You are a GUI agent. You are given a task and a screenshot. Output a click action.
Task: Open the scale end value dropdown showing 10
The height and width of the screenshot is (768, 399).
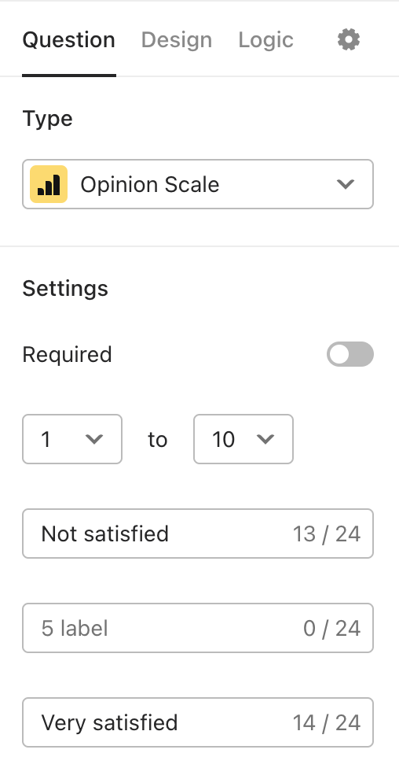click(x=243, y=439)
